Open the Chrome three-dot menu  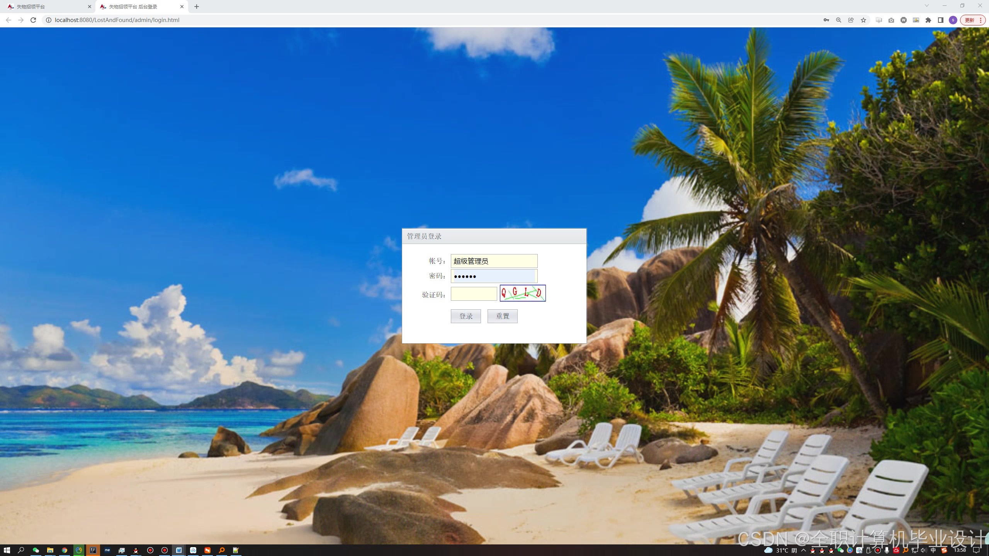[x=981, y=20]
